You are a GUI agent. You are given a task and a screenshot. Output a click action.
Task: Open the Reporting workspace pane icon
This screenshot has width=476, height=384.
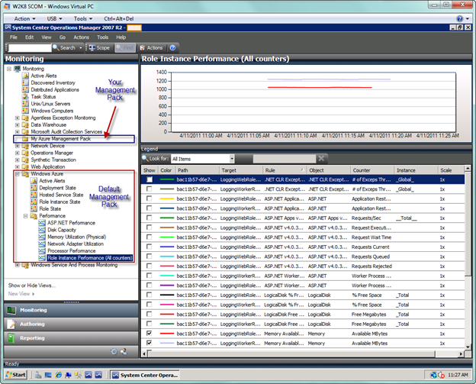(x=11, y=338)
